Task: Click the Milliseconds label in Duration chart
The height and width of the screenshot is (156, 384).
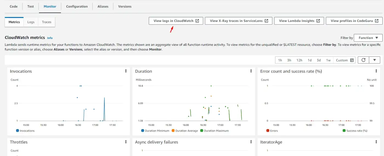Action: coord(144,80)
